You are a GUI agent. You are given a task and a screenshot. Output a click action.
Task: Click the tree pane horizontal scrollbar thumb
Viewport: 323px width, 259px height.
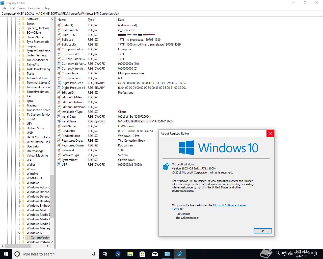click(x=18, y=246)
